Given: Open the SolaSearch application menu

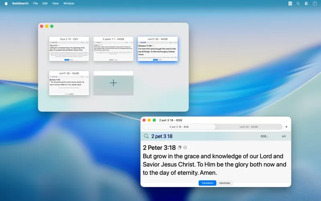Looking at the screenshot, I should (20, 3).
